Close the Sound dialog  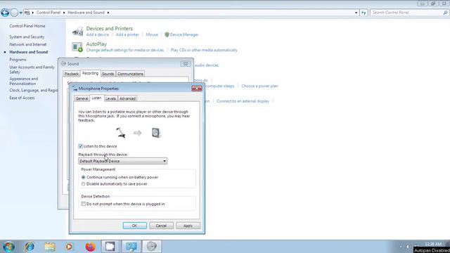[186, 64]
